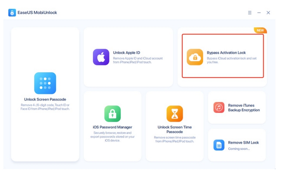Click "Remove Apple ID and iCloud account" description
Screen dimensions: 281x174
(x=138, y=60)
